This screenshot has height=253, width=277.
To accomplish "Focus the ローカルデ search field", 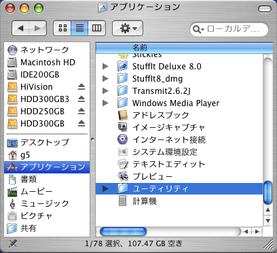I will pyautogui.click(x=229, y=29).
